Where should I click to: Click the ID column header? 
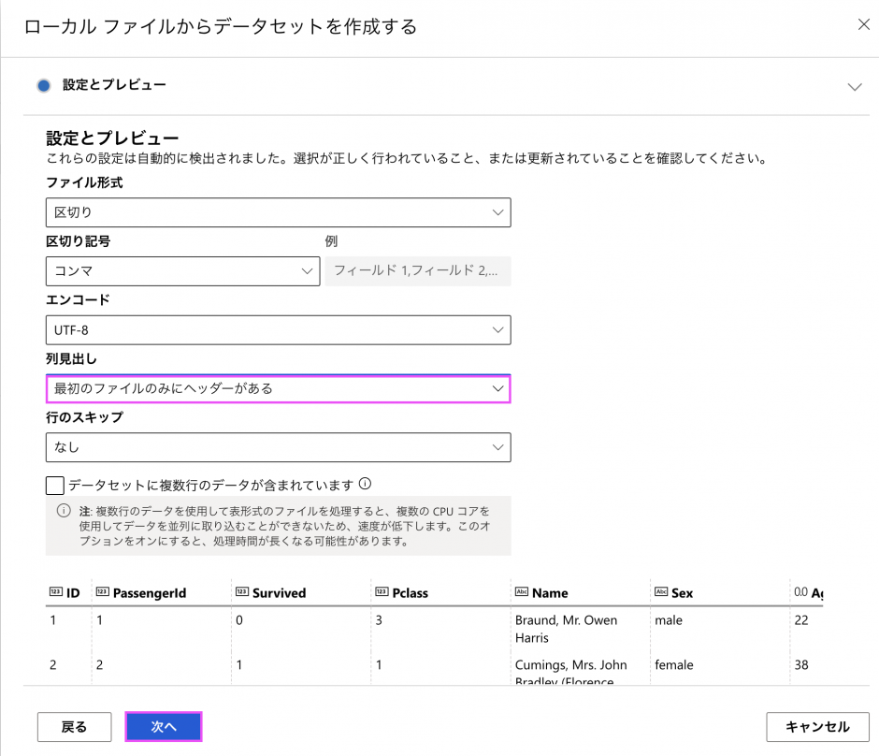tap(73, 593)
